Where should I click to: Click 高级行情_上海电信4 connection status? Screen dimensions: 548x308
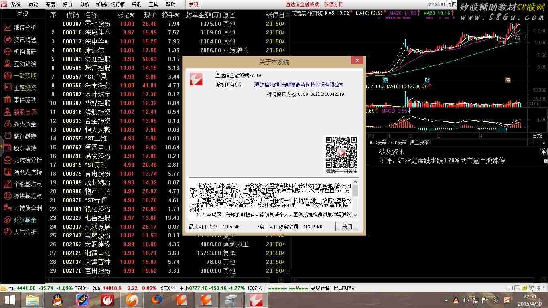point(332,288)
